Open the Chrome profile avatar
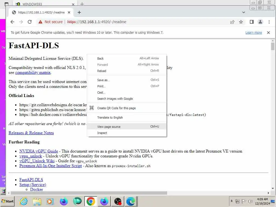276x207 pixels. point(260,22)
